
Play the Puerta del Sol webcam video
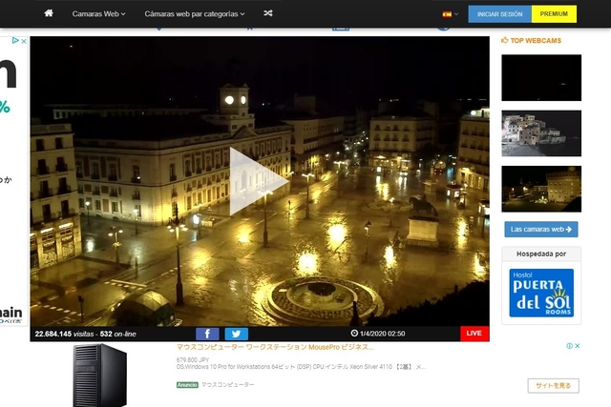point(259,181)
